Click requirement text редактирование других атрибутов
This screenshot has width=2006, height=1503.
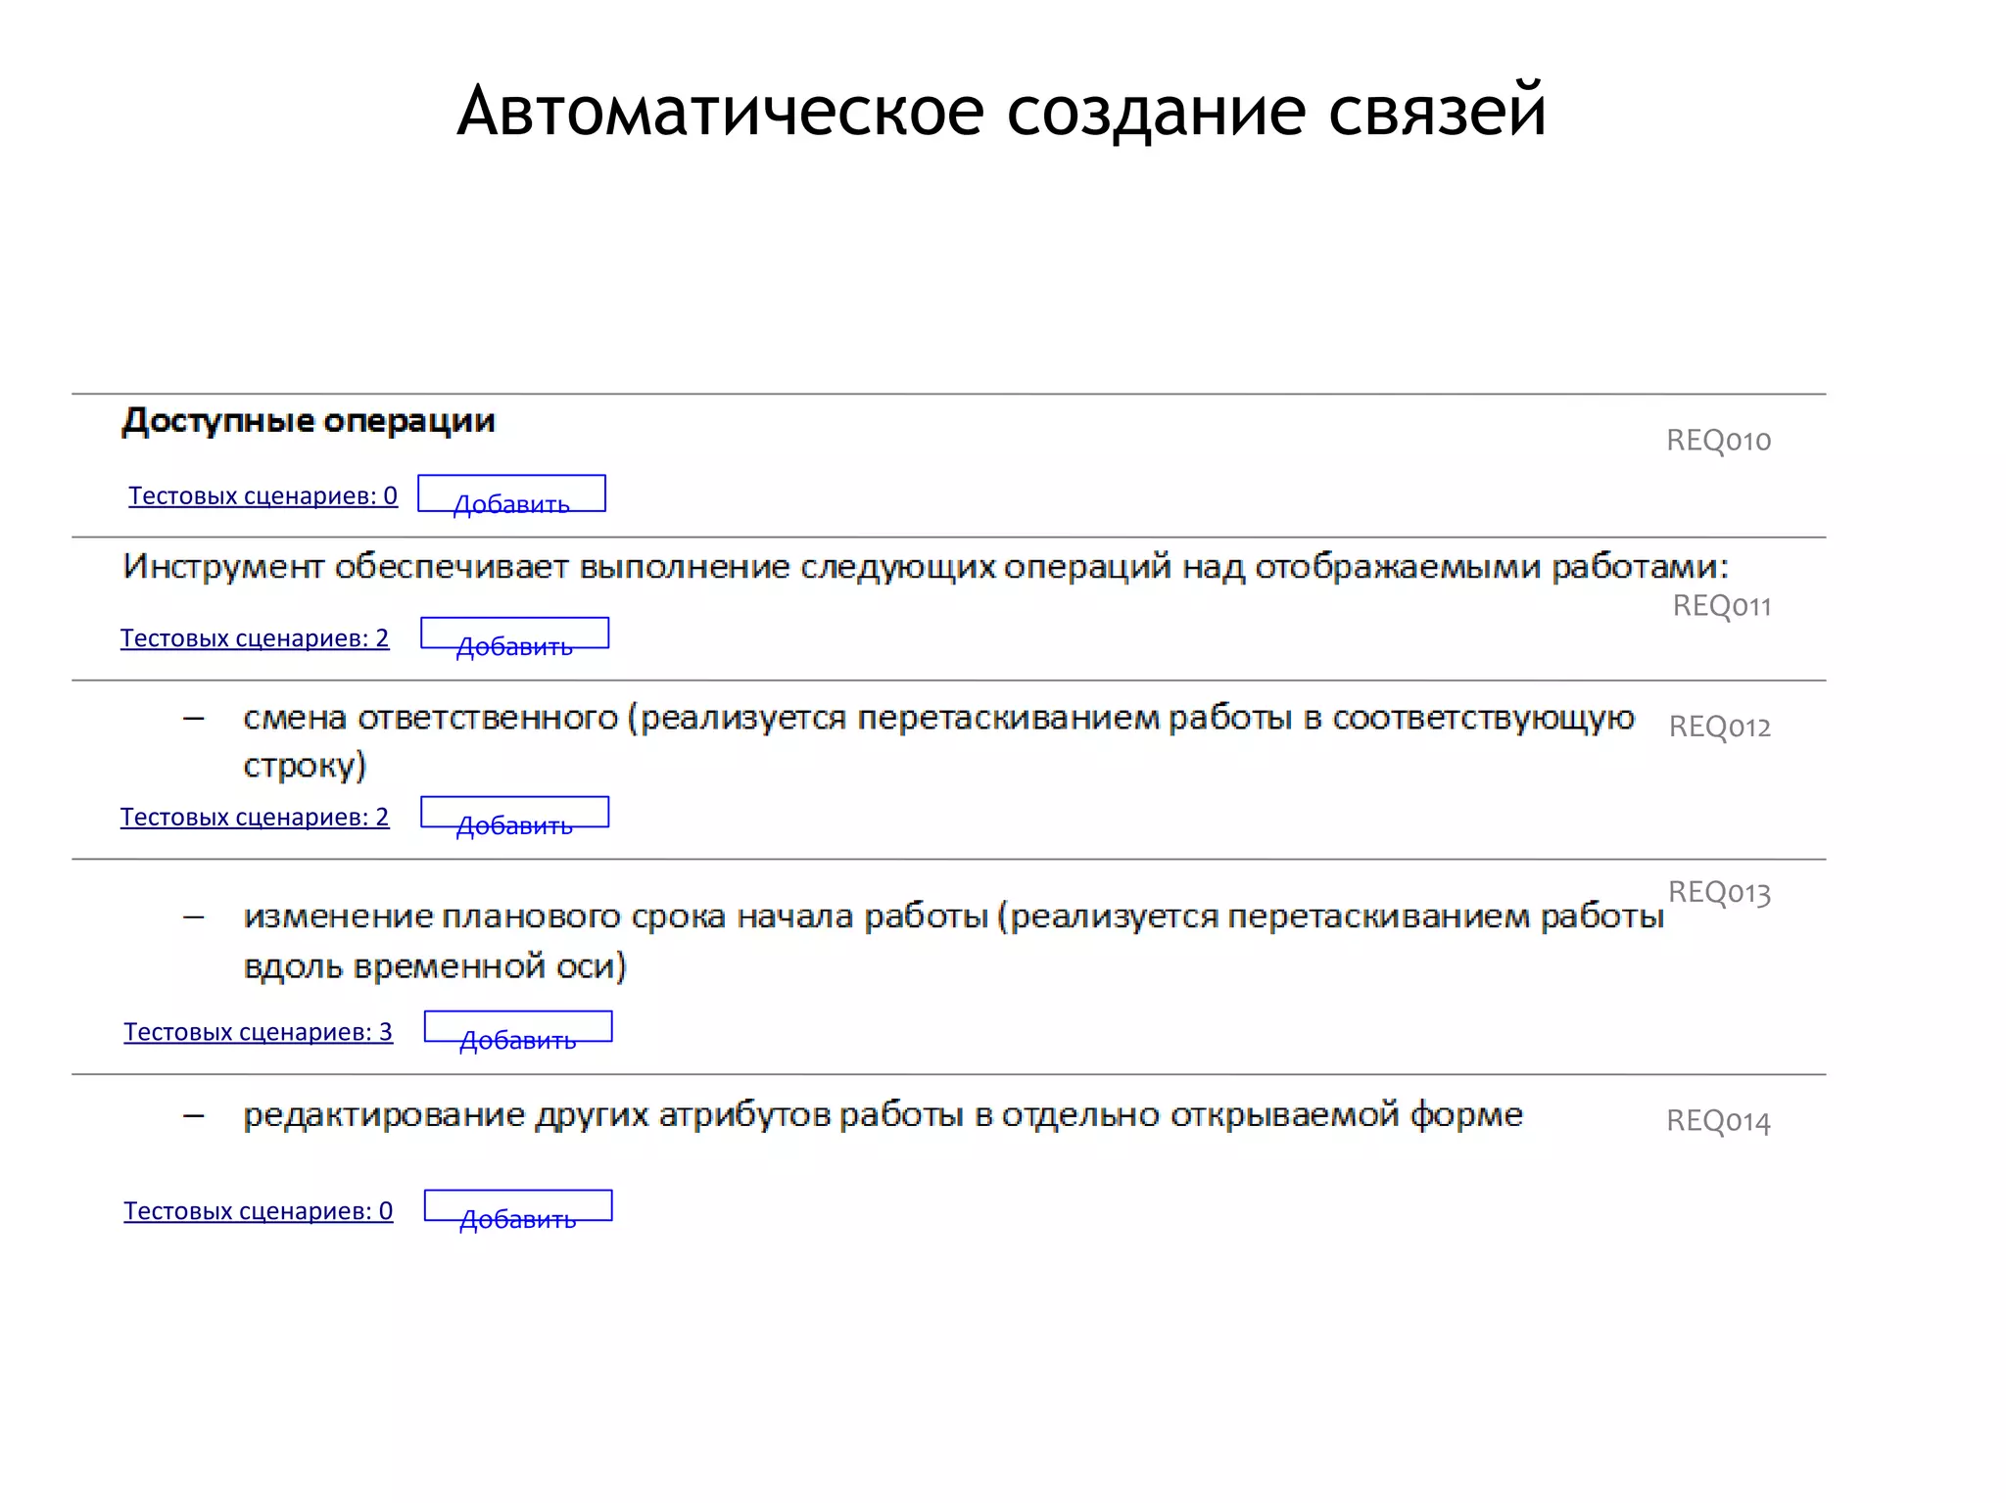(883, 1115)
